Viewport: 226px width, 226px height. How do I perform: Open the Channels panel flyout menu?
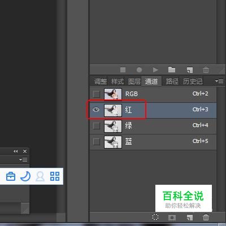click(219, 81)
